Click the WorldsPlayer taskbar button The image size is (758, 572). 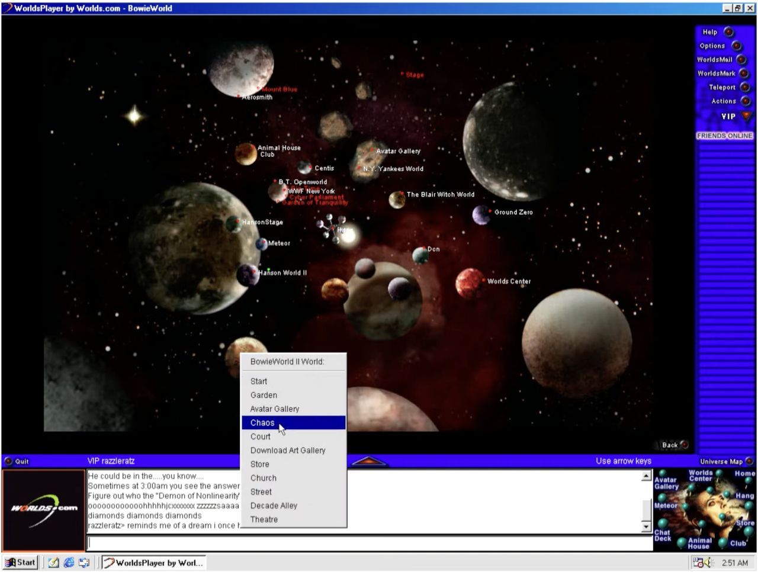[153, 563]
